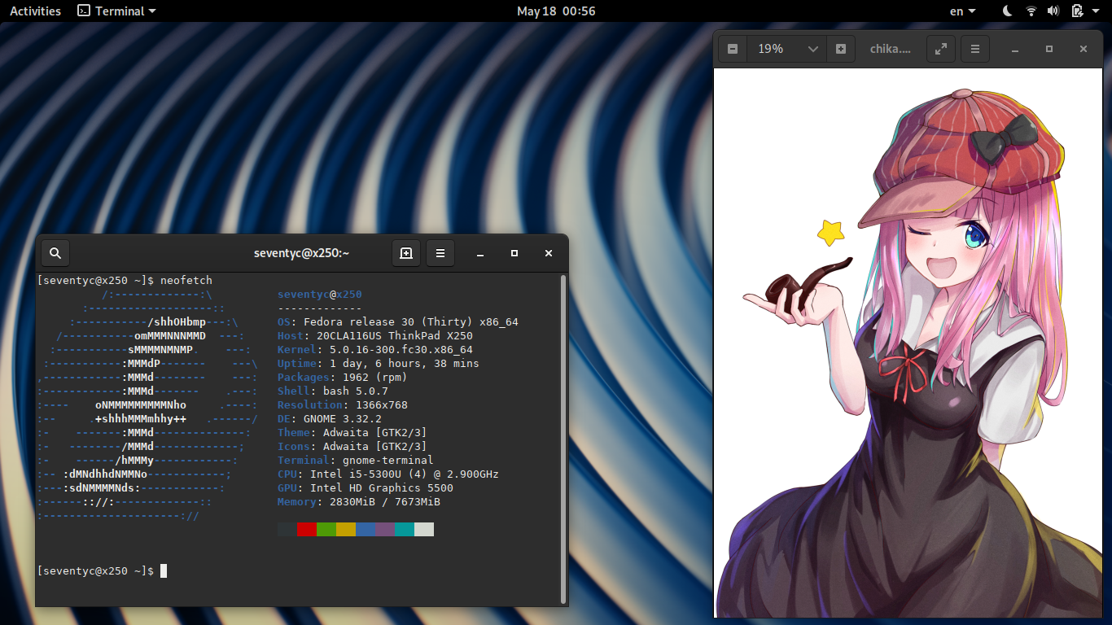Screen dimensions: 1112x625
Task: Click the 'Kernel: 5.0.16-300.fc30.x86_64' line
Action: pos(375,350)
